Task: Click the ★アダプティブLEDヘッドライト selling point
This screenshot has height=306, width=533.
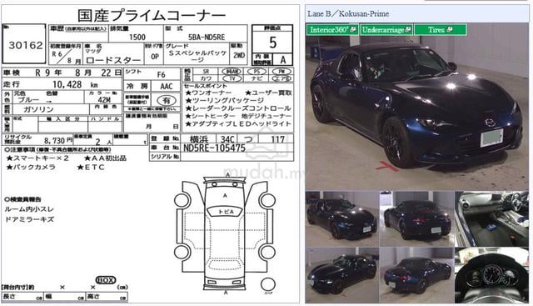Action: pyautogui.click(x=238, y=124)
